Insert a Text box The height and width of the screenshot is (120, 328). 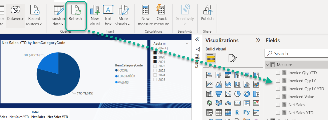[108, 15]
